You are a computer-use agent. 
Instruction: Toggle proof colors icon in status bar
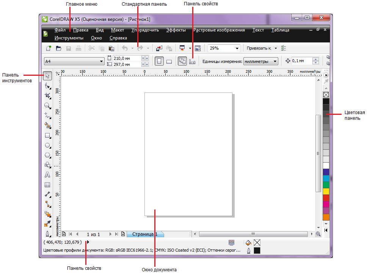point(232,243)
